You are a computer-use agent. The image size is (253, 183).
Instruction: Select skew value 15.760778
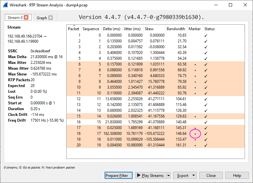156,82
